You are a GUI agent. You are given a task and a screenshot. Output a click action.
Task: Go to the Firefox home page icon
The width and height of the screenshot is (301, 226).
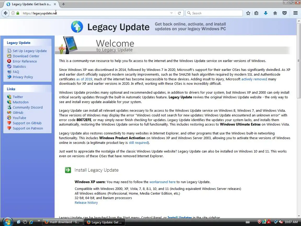tap(275, 13)
